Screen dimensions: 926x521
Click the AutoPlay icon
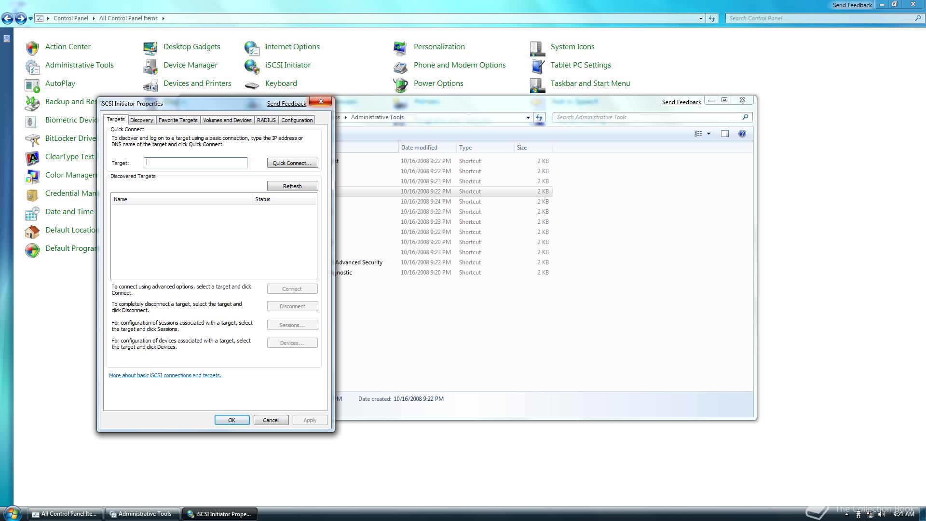[x=32, y=84]
